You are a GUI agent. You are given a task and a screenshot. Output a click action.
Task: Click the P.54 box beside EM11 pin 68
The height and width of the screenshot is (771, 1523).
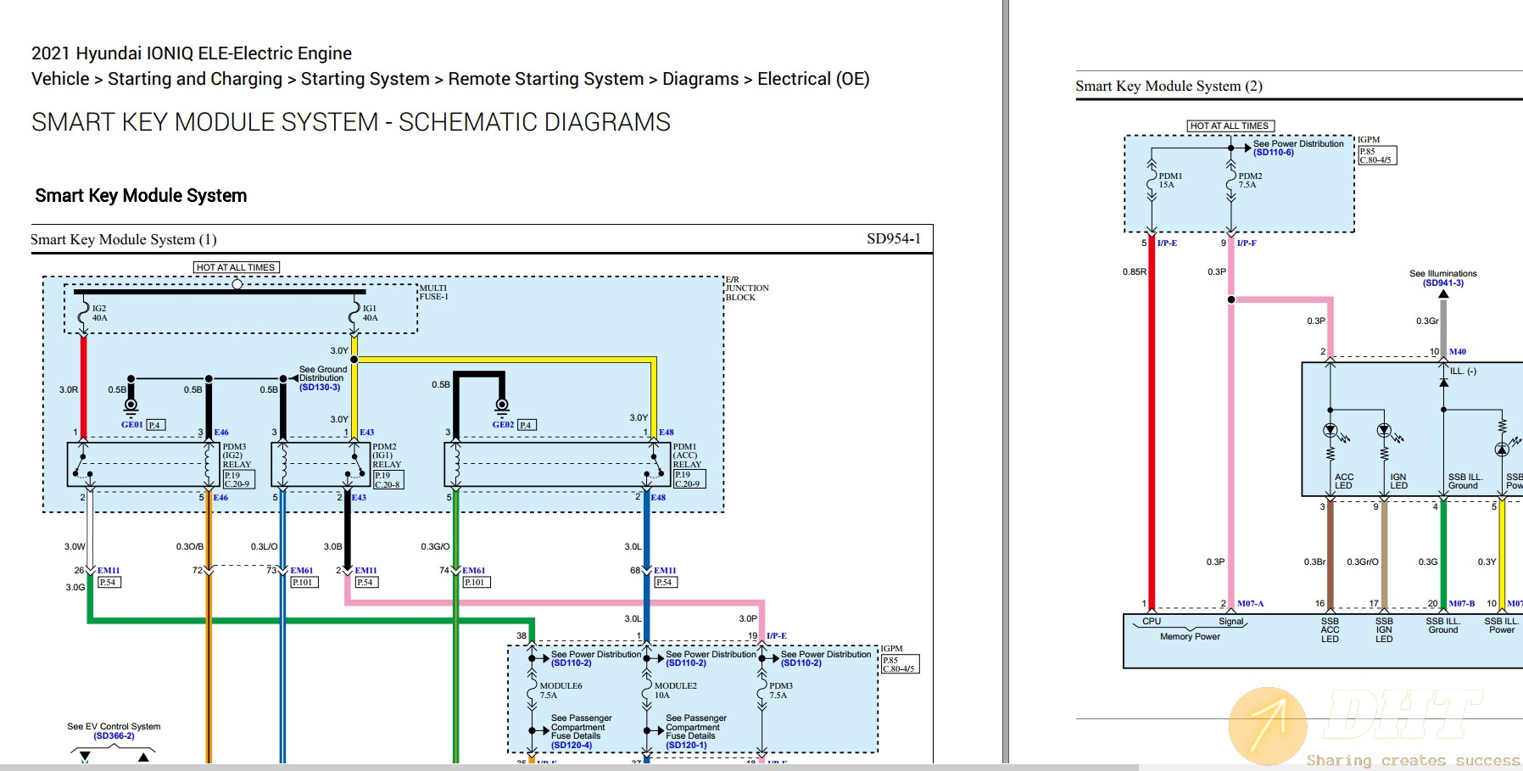pos(666,583)
